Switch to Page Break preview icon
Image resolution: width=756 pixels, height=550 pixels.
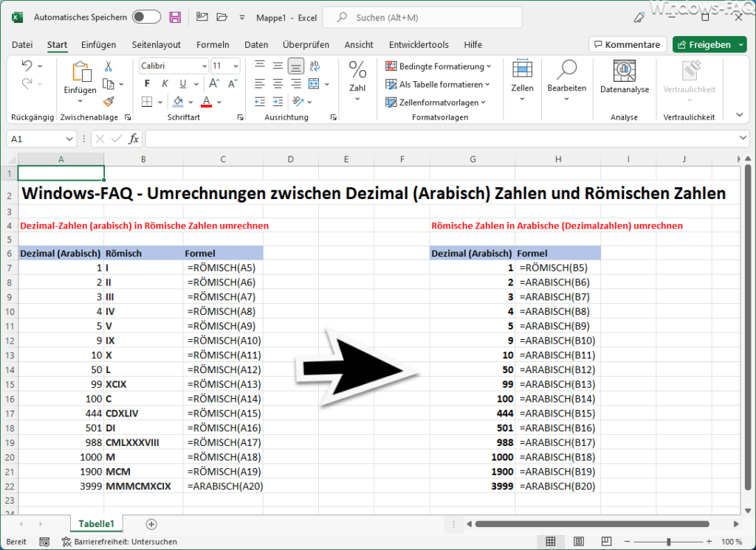pyautogui.click(x=606, y=542)
